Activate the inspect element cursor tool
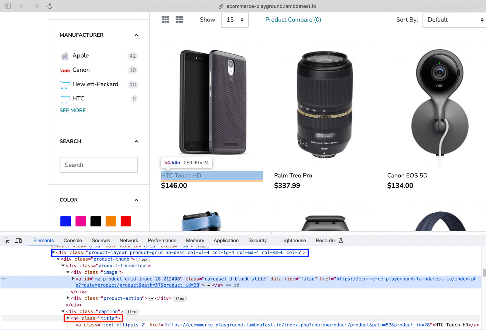Image resolution: width=486 pixels, height=330 pixels. tap(6, 240)
